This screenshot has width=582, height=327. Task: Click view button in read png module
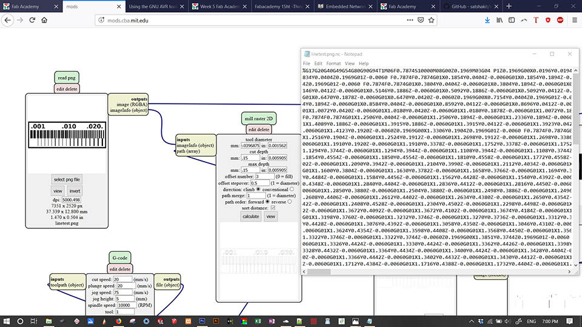pyautogui.click(x=58, y=191)
